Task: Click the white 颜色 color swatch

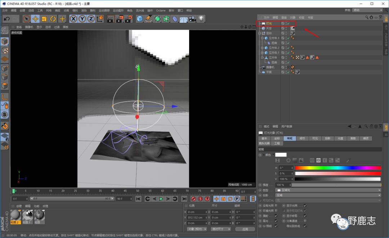Action: [281, 155]
